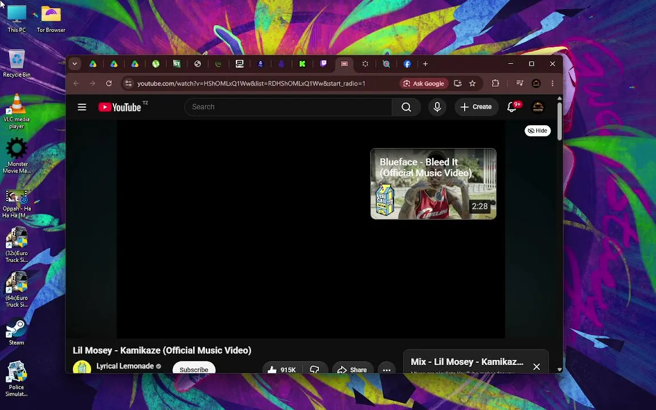Open Blueface - Bleed It video thumbnail
This screenshot has width=656, height=410.
[433, 184]
